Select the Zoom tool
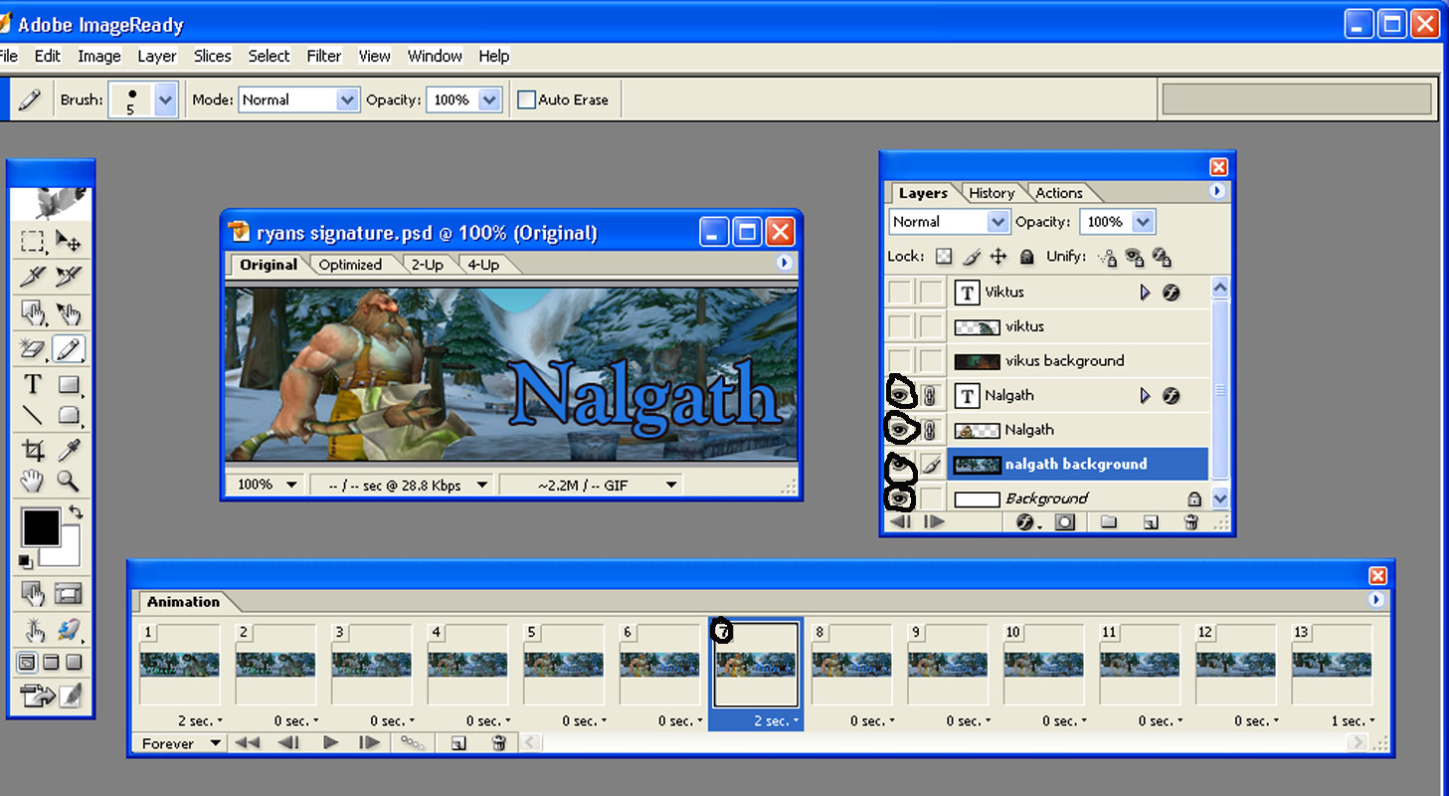Image resolution: width=1449 pixels, height=796 pixels. 69,482
